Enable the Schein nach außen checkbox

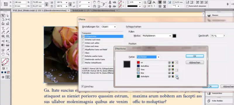(83, 43)
